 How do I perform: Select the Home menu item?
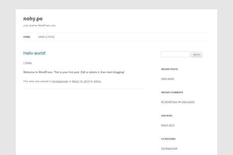coord(27,37)
